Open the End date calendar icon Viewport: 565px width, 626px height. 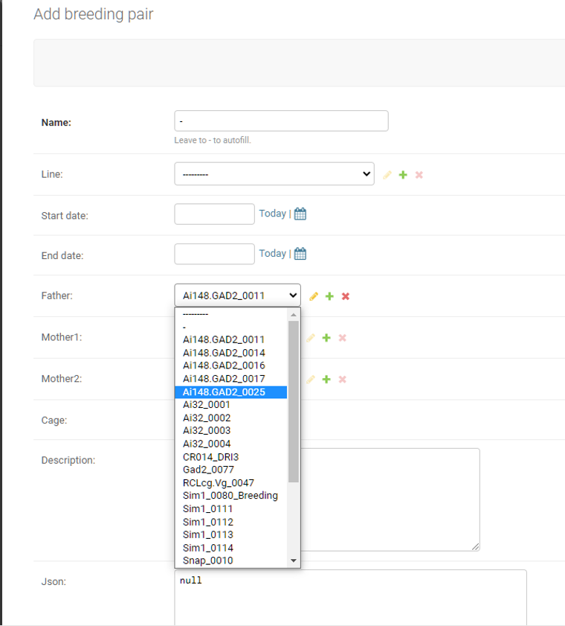(300, 253)
